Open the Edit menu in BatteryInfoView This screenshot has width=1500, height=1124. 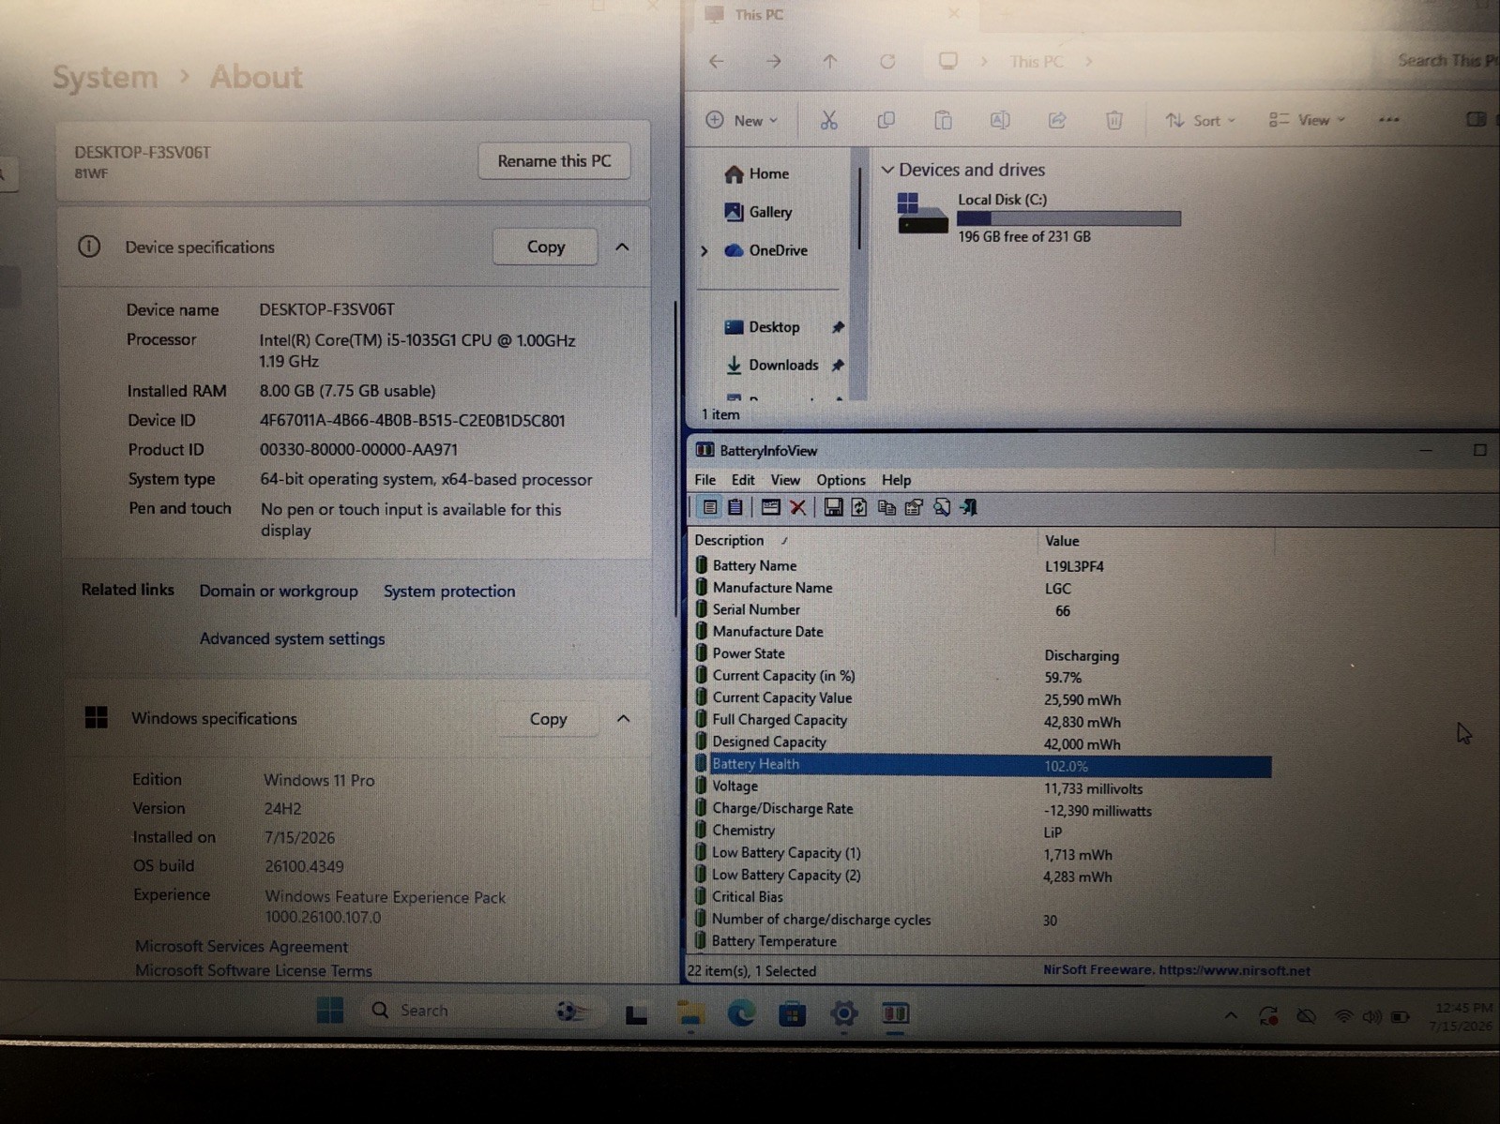[x=743, y=480]
